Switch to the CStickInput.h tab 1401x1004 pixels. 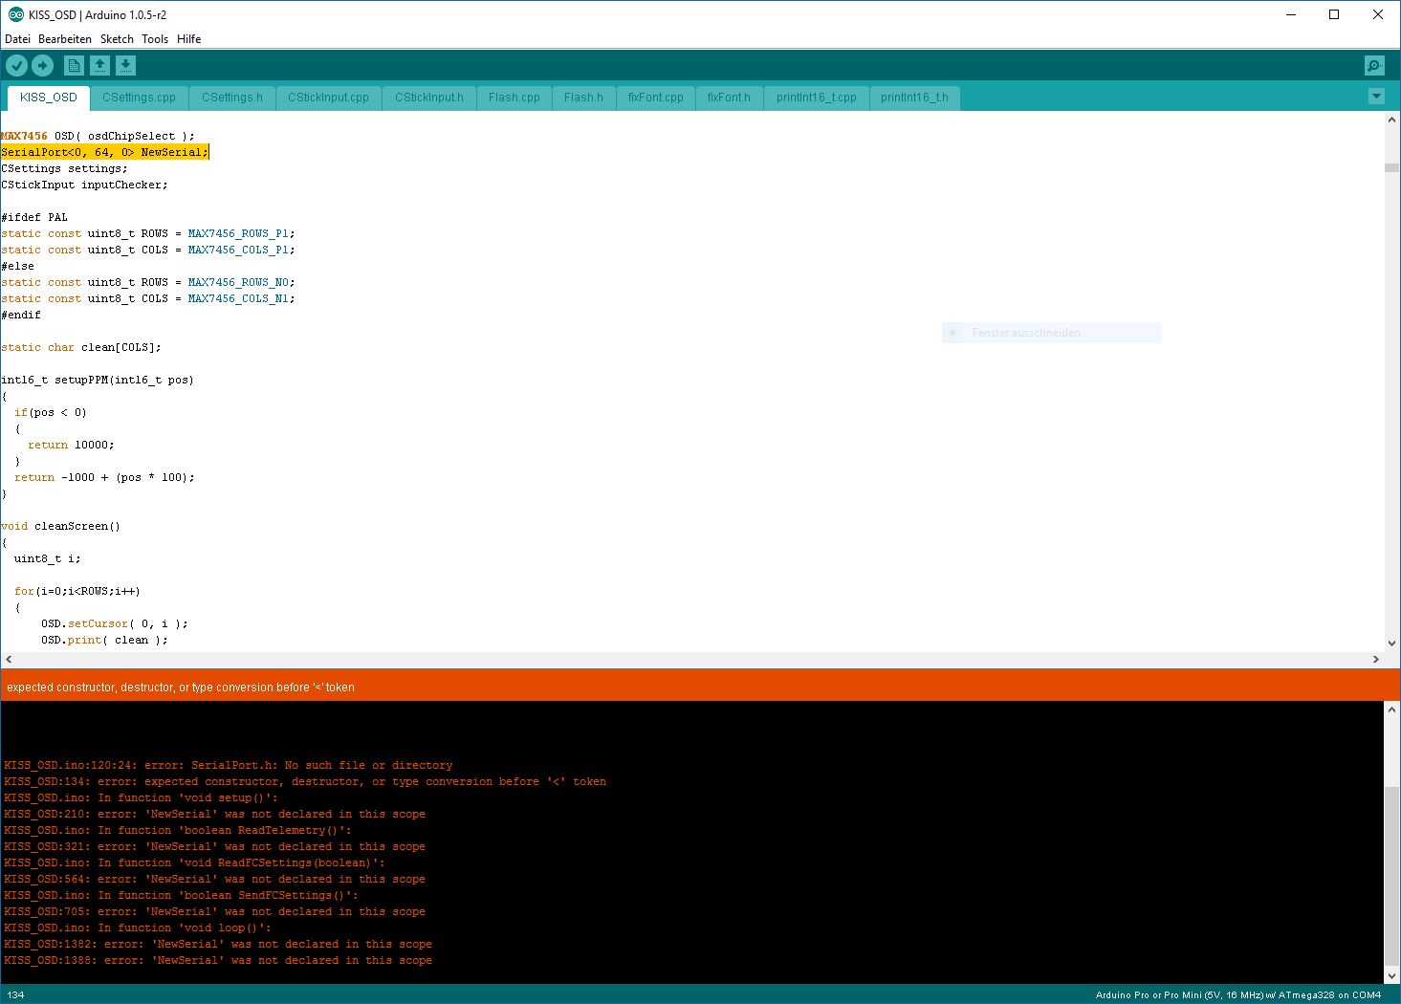(x=428, y=98)
